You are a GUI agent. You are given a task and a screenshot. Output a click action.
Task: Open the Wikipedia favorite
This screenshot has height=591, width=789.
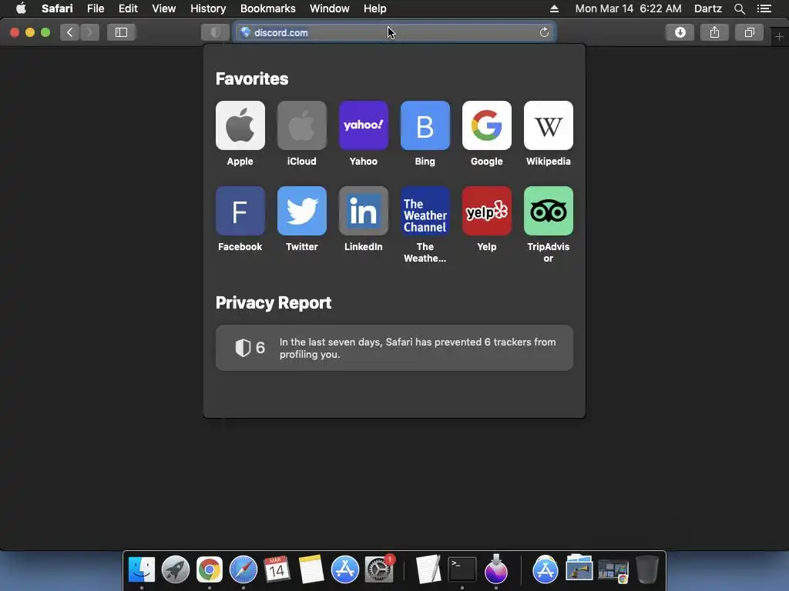tap(549, 125)
